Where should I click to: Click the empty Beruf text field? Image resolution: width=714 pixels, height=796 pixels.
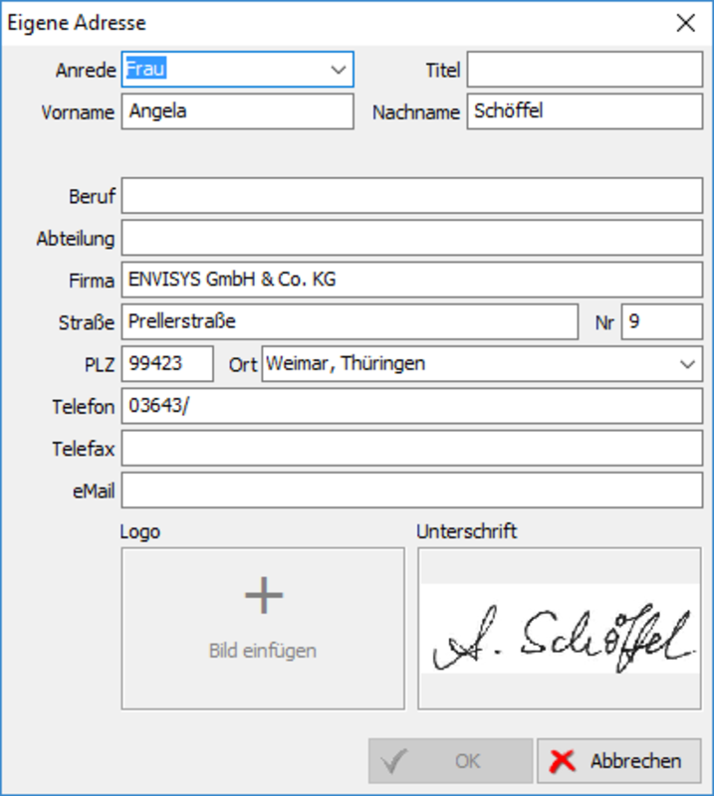coord(411,196)
